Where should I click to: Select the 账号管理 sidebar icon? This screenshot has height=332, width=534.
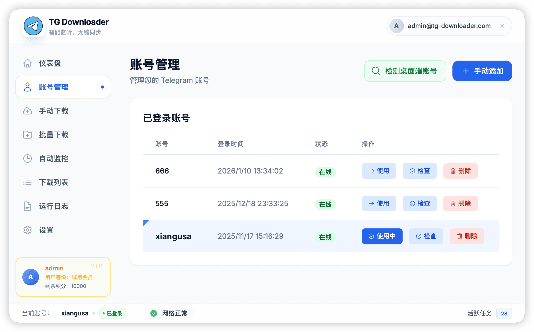point(28,87)
